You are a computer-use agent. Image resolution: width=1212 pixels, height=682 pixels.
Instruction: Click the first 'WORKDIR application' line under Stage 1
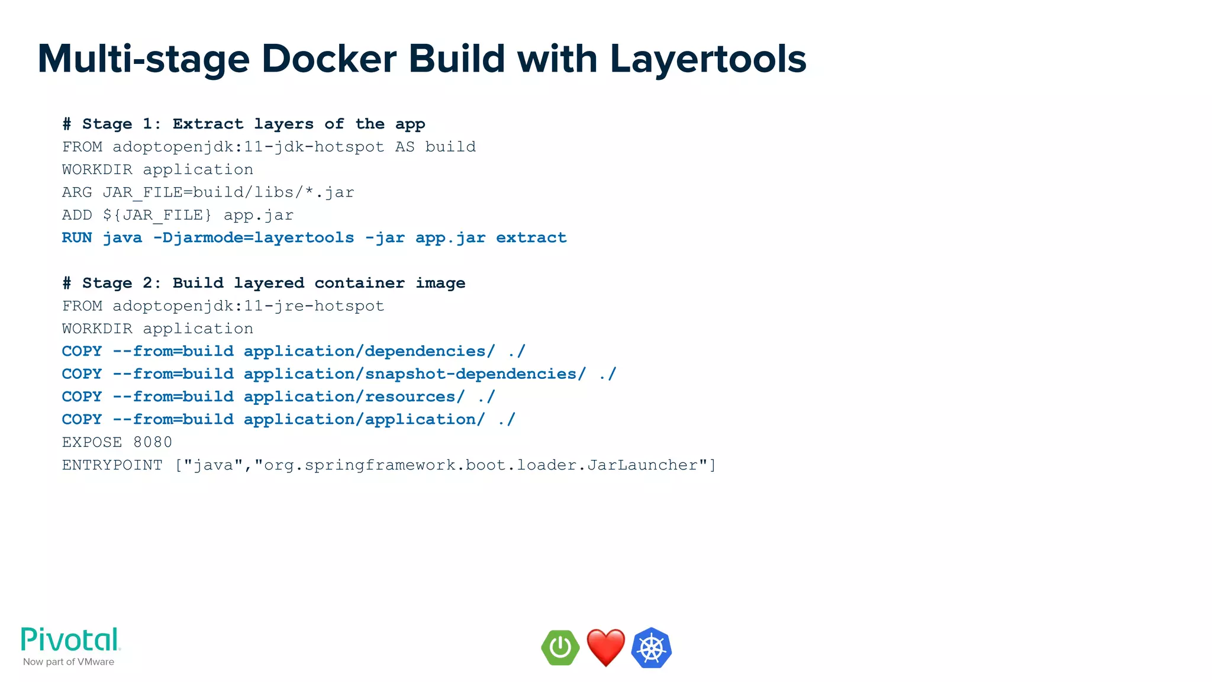click(x=157, y=170)
